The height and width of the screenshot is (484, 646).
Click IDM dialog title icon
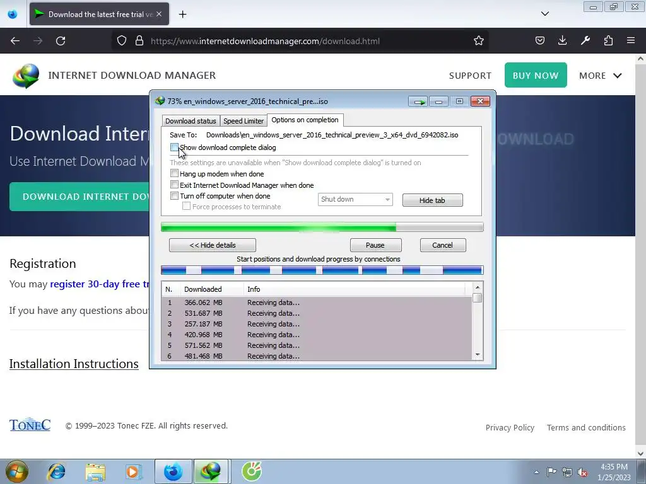(x=160, y=101)
